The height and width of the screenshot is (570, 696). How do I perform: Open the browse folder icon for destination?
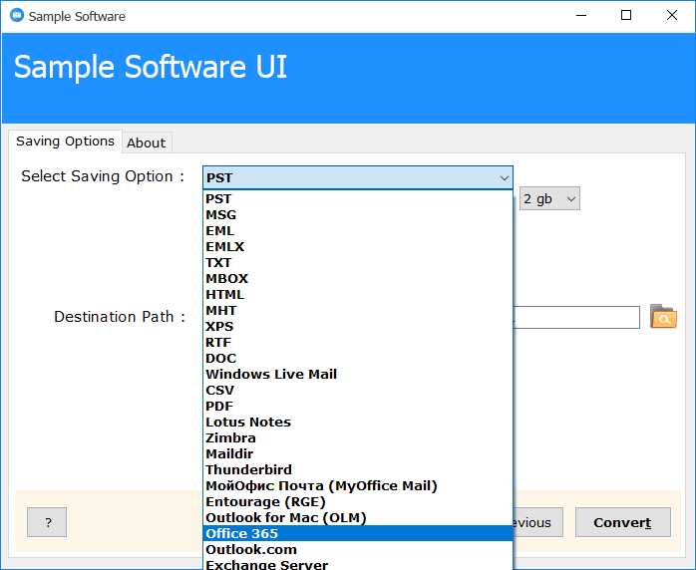[663, 317]
